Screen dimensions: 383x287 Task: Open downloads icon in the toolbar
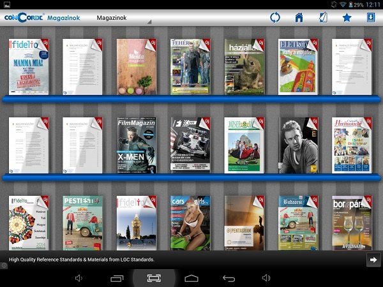[371, 18]
